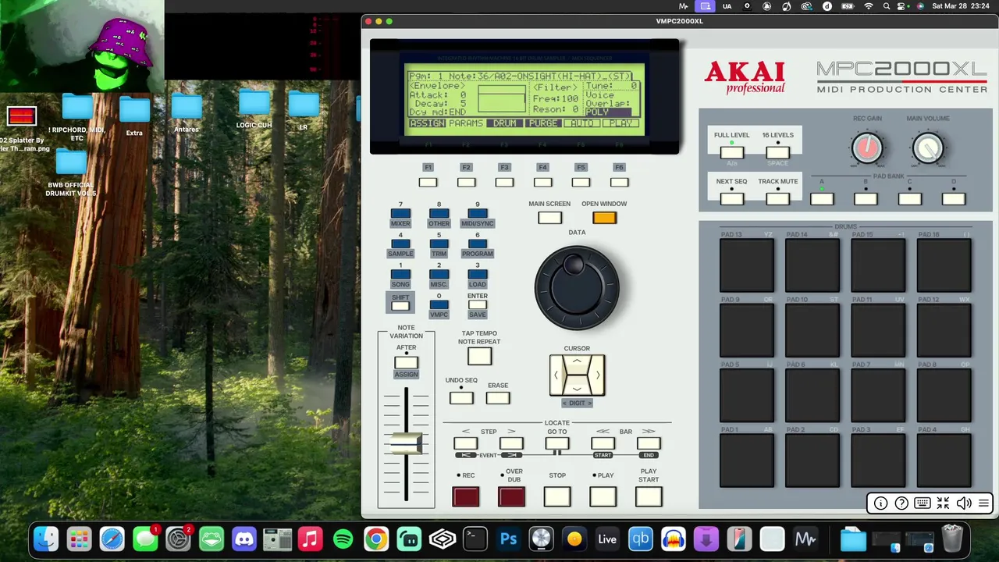
Task: Click the TAP TEMPO NOTE REPEAT button
Action: [479, 356]
